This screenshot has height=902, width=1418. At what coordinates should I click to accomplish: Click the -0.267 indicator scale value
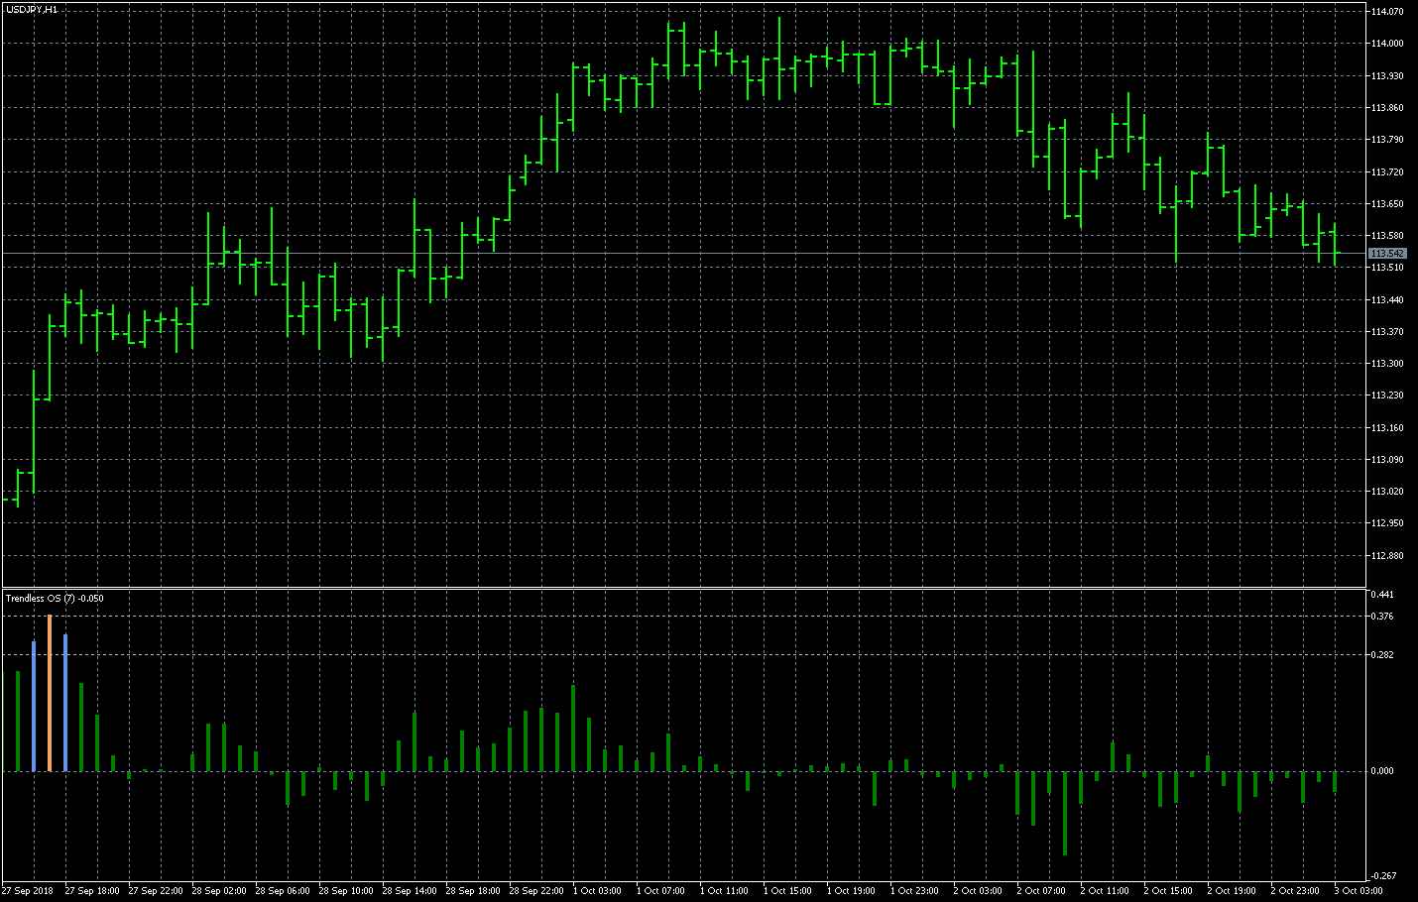[x=1383, y=875]
